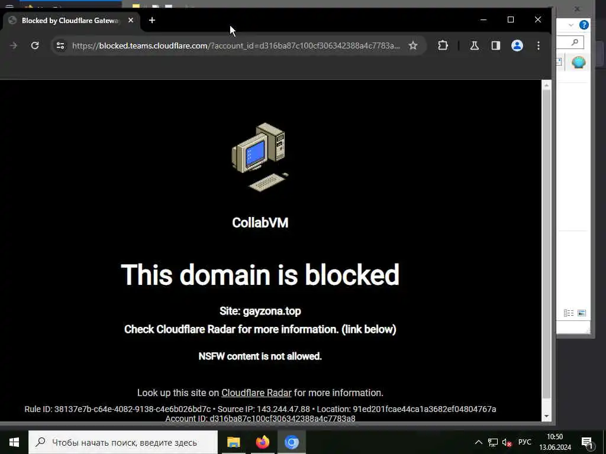Go forward with the arrow button
Image resolution: width=606 pixels, height=454 pixels.
[14, 46]
